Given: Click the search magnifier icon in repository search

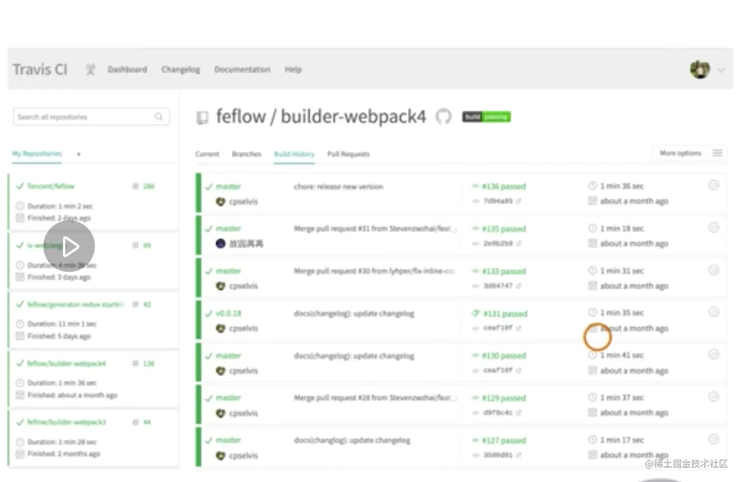Looking at the screenshot, I should (159, 117).
